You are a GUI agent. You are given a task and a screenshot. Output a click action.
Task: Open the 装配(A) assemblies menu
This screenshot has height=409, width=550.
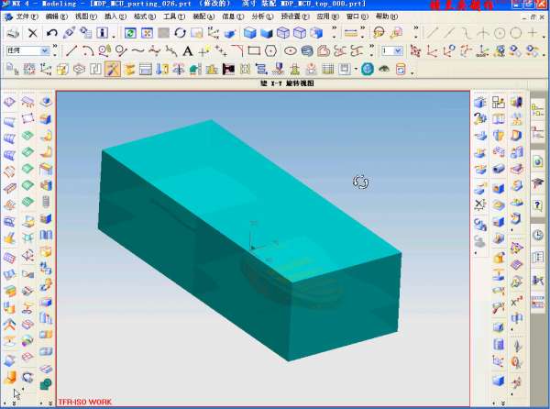coord(203,17)
